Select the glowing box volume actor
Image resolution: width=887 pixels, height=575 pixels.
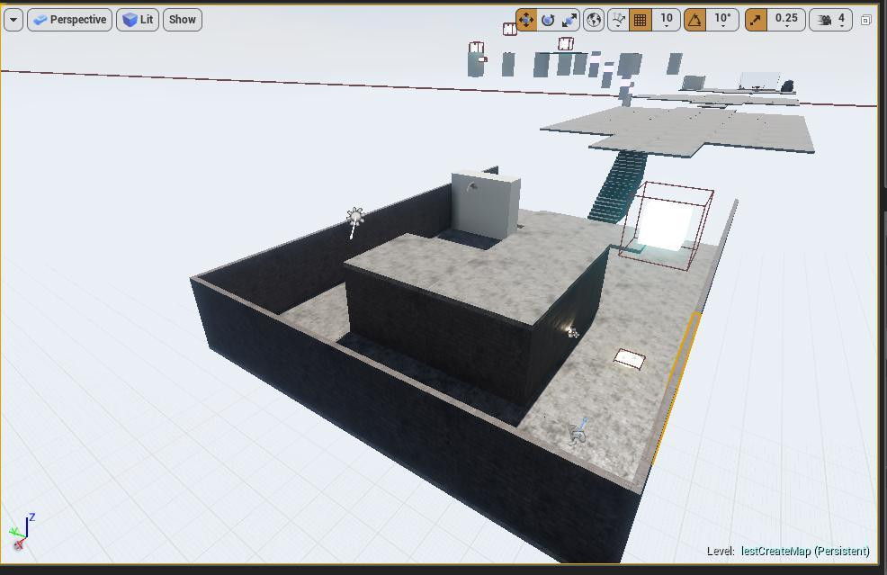click(666, 225)
